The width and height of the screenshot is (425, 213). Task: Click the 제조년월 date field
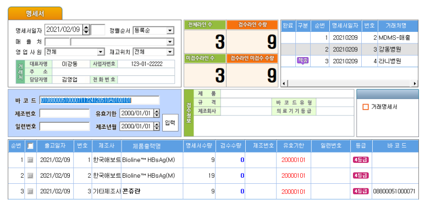(x=136, y=126)
